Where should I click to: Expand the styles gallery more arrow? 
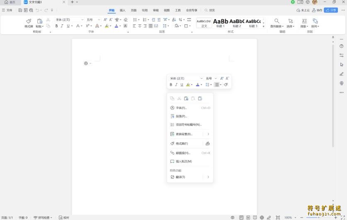(263, 26)
